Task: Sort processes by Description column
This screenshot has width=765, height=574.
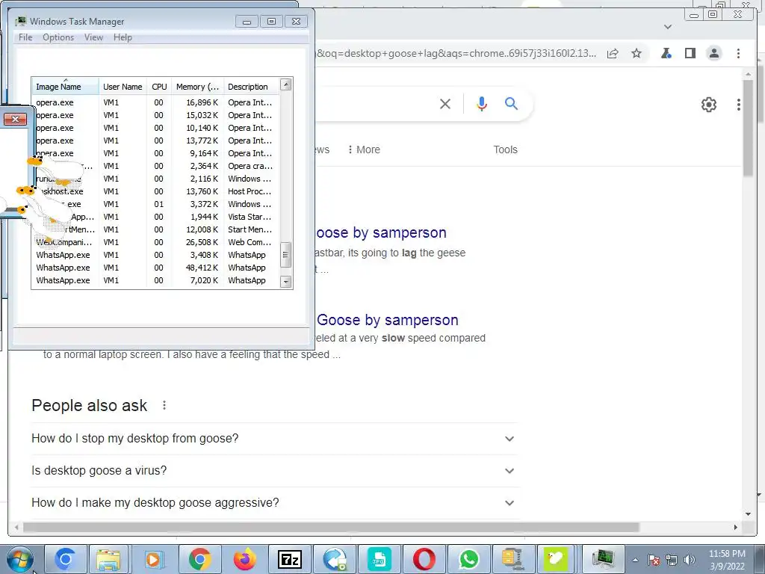Action: pyautogui.click(x=252, y=87)
